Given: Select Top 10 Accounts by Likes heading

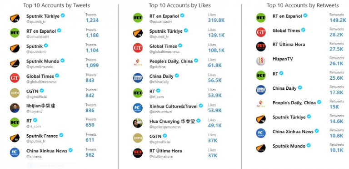Looking at the screenshot, I should click(x=179, y=5).
